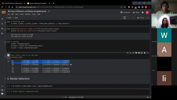Clear output icon beside X_train array
Image resolution: width=177 pixels, height=100 pixels.
click(9, 61)
